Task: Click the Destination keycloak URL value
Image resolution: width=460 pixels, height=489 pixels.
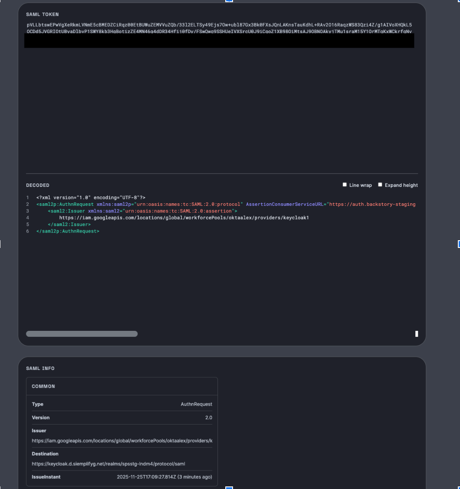Action: tap(108, 464)
